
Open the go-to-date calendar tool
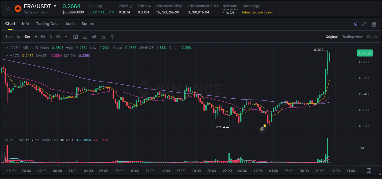[x=75, y=37]
